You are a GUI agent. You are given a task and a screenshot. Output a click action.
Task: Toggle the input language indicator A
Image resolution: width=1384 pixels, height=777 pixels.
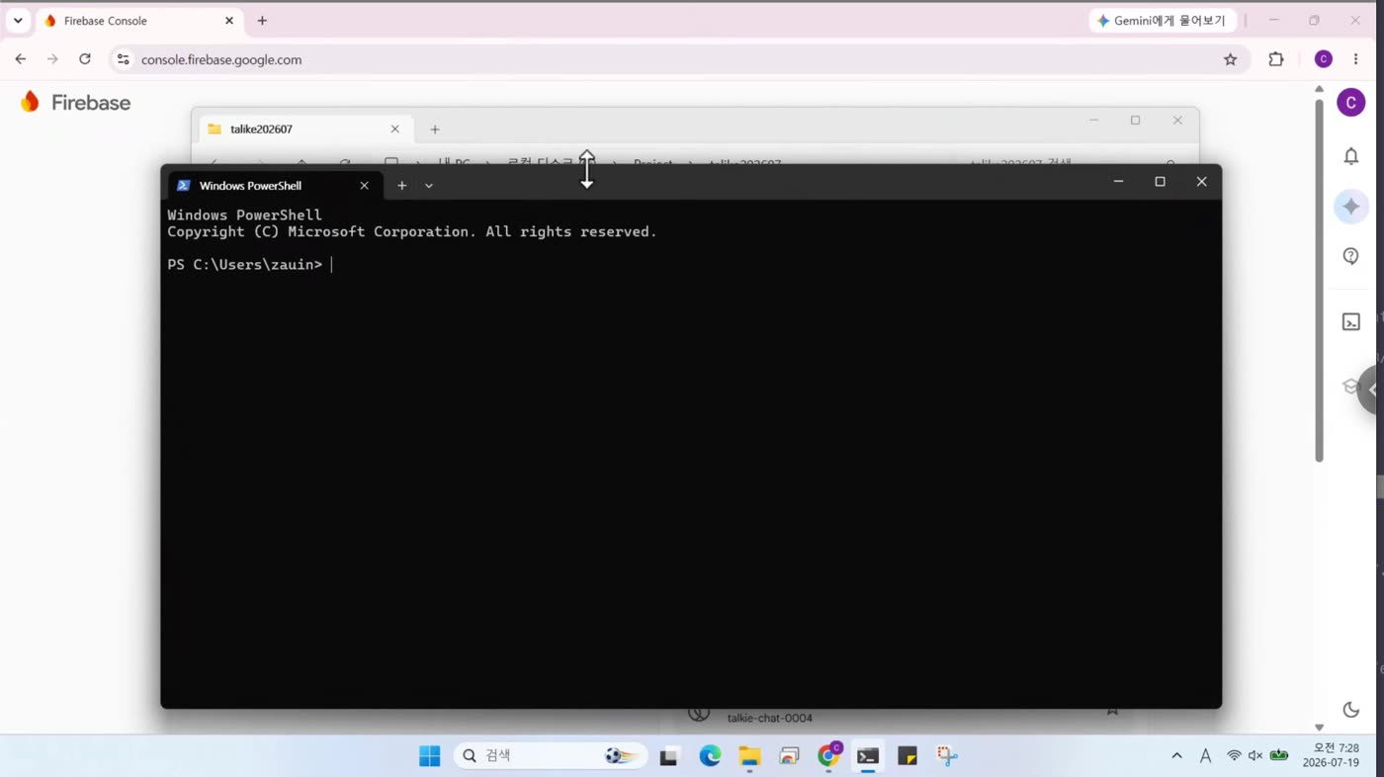click(x=1205, y=756)
